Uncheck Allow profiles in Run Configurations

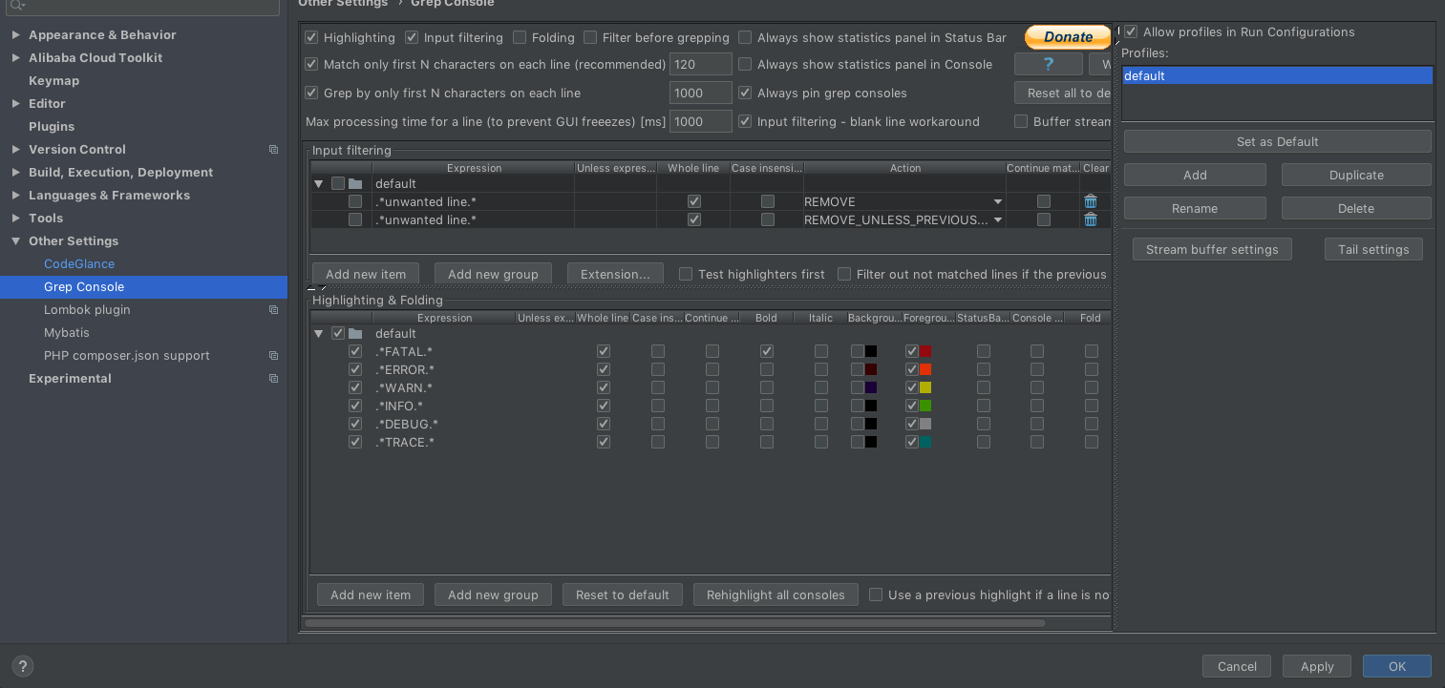tap(1131, 31)
